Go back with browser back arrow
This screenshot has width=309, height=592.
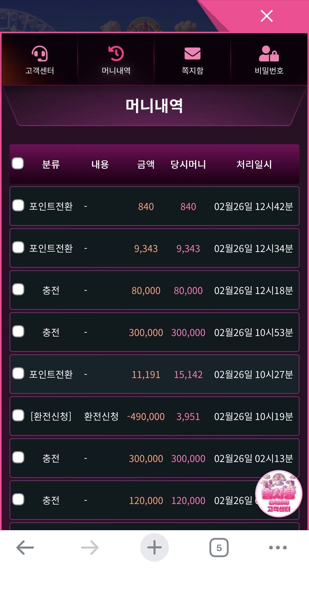pos(25,548)
